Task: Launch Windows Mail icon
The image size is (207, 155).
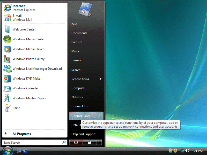Action: click(7, 18)
